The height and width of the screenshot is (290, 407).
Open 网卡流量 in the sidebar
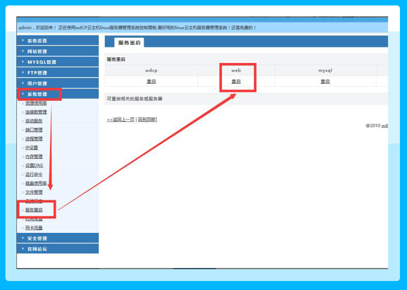coord(34,228)
